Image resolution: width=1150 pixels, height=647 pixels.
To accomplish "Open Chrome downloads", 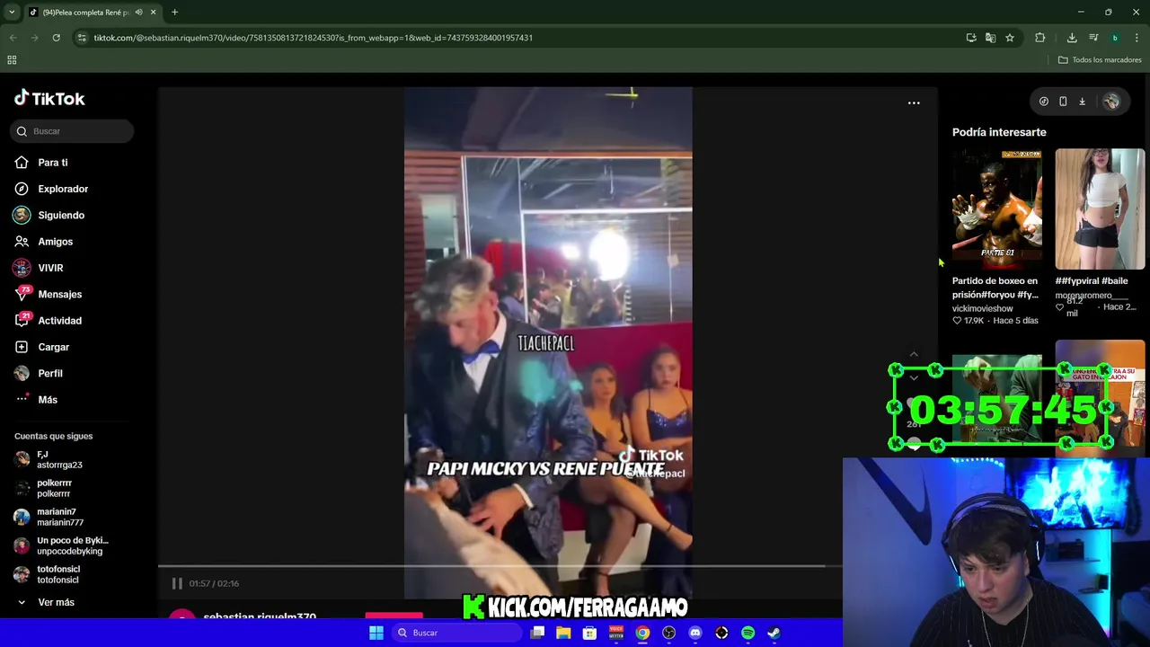I will (1072, 38).
